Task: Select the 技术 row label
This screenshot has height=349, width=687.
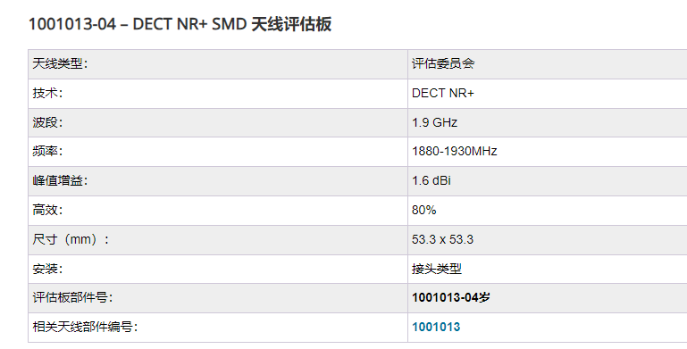Action: tap(47, 93)
